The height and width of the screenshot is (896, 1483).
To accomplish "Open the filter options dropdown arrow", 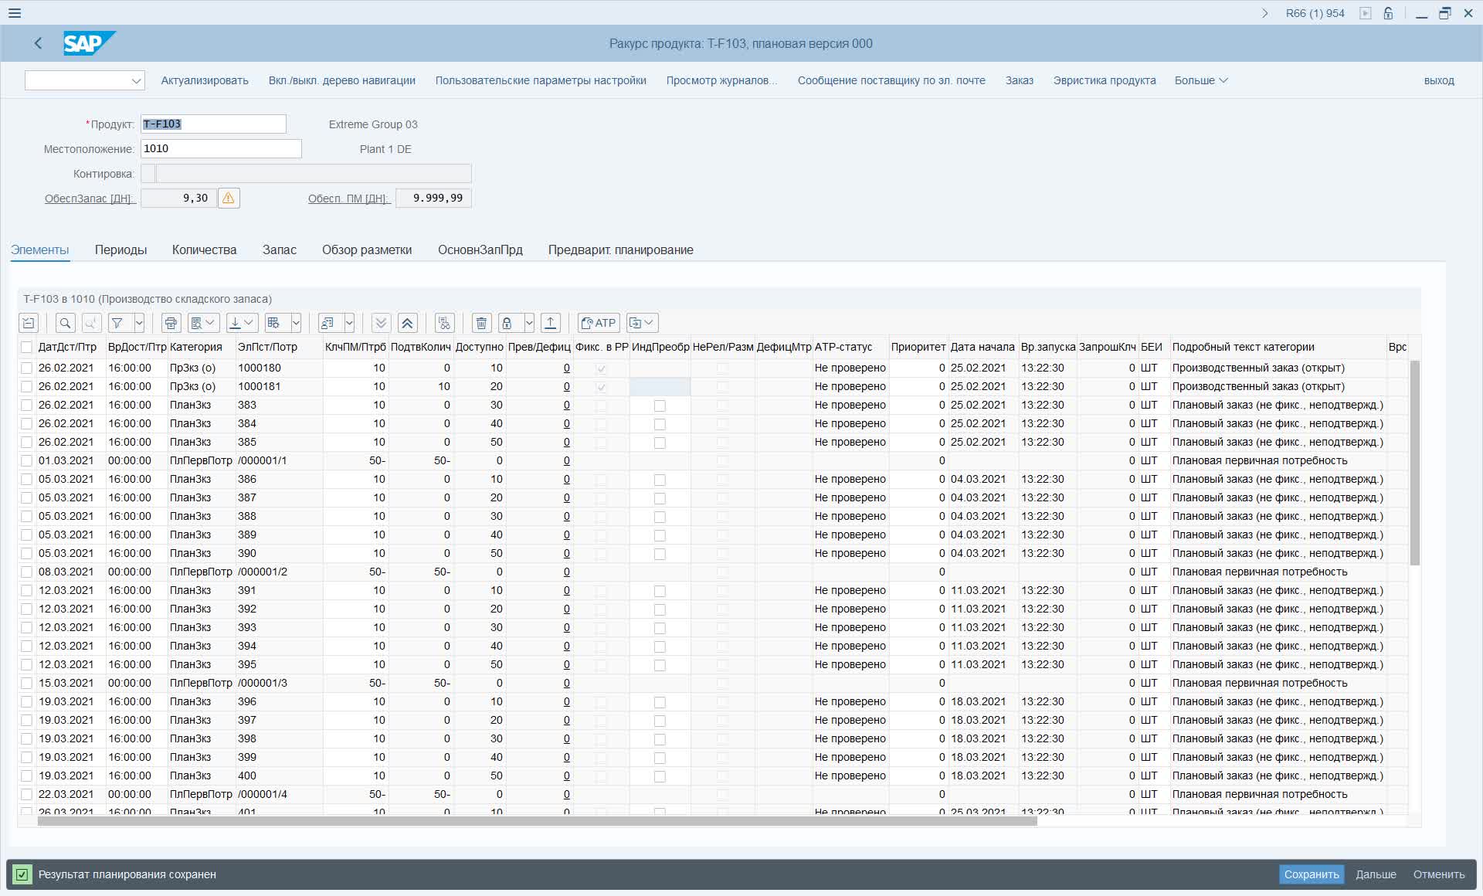I will coord(139,323).
